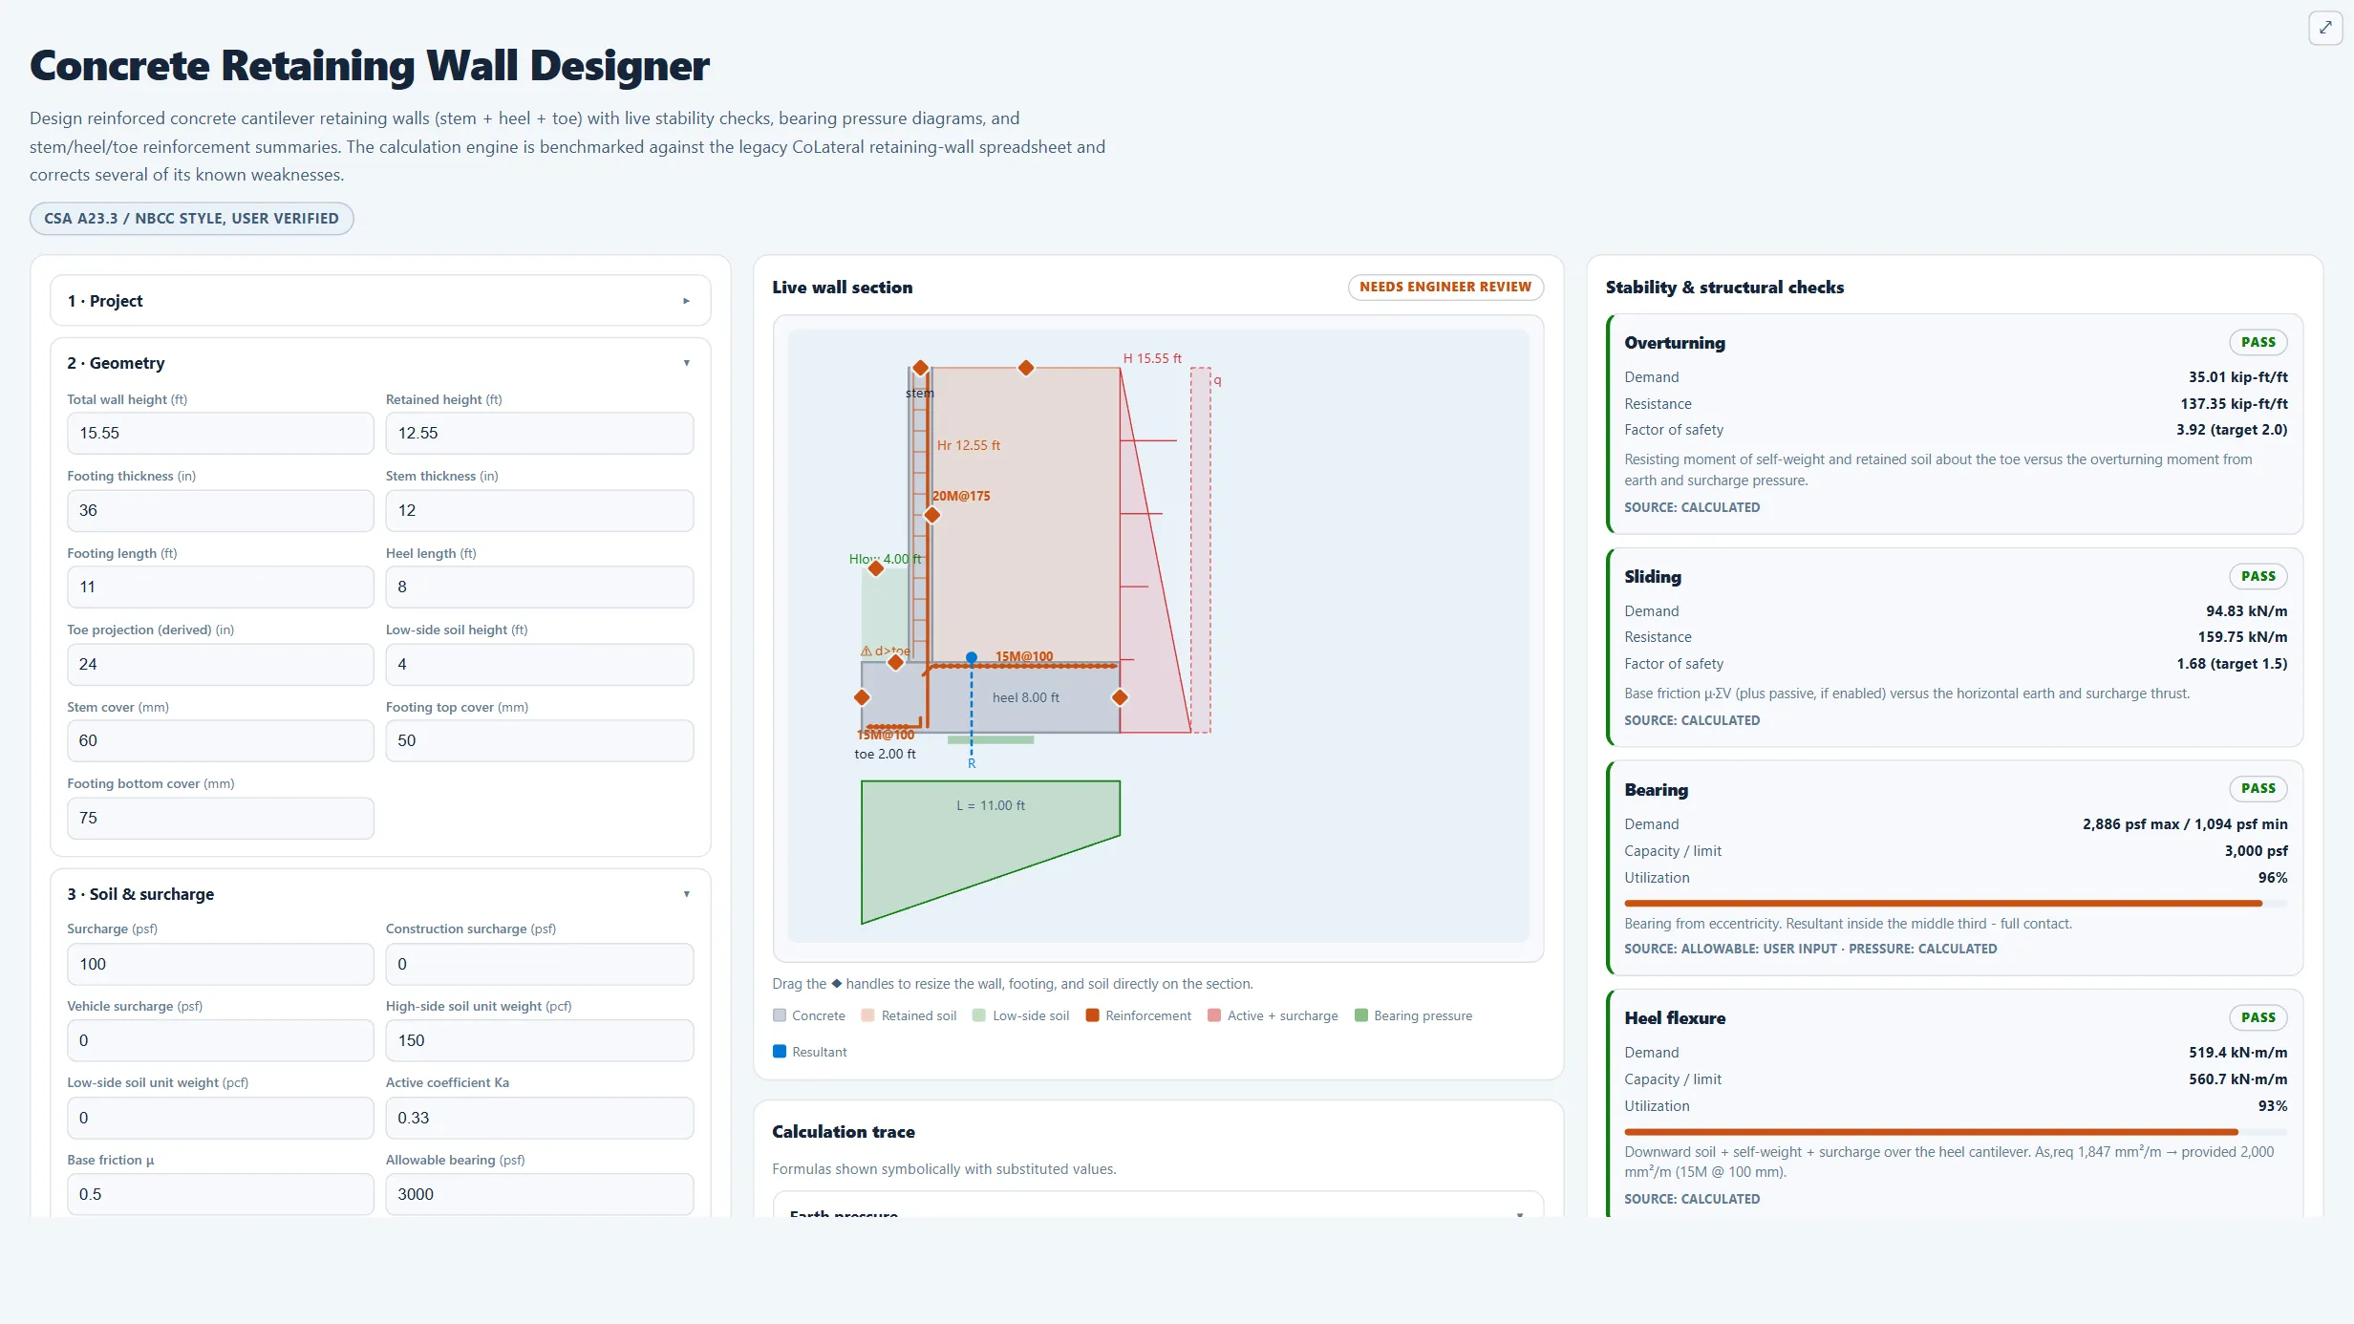2354x1324 pixels.
Task: Click the Construction surcharge input
Action: (539, 965)
